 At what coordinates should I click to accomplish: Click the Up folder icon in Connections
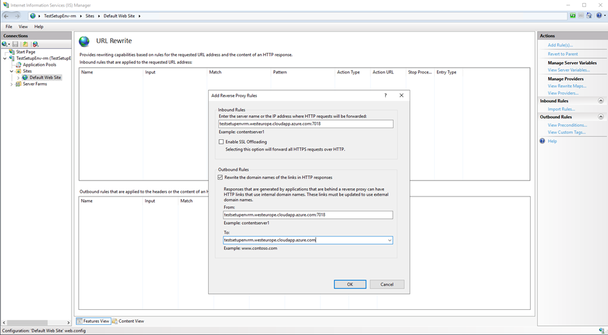(x=25, y=44)
